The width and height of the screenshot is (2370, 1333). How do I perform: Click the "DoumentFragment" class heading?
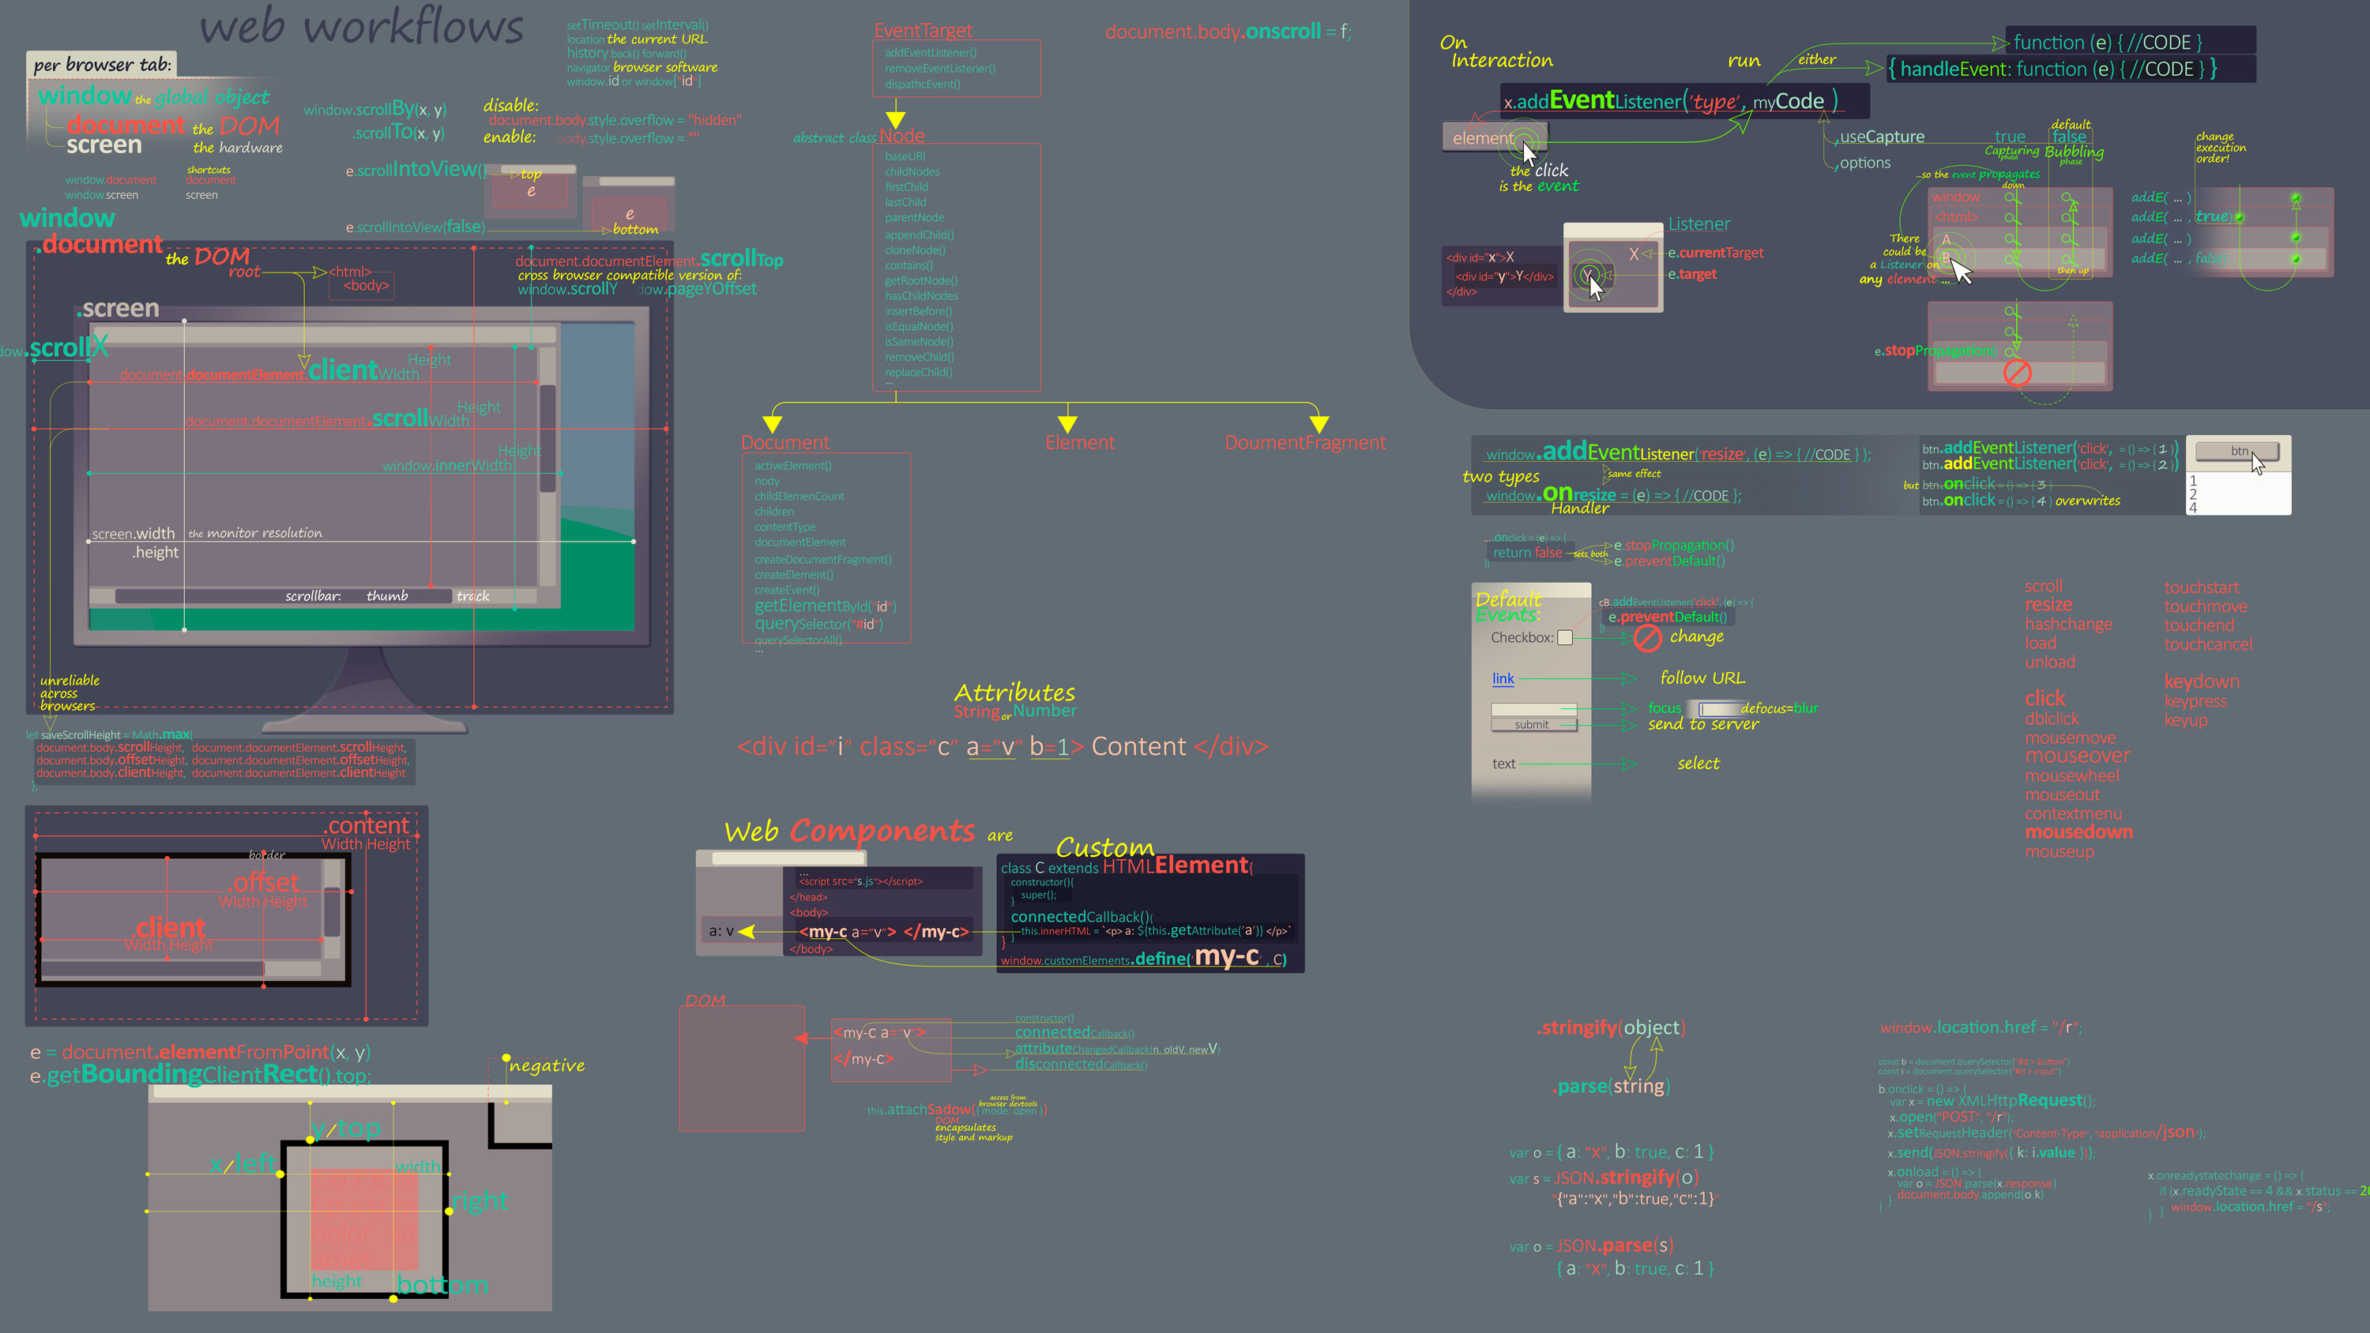click(1304, 442)
